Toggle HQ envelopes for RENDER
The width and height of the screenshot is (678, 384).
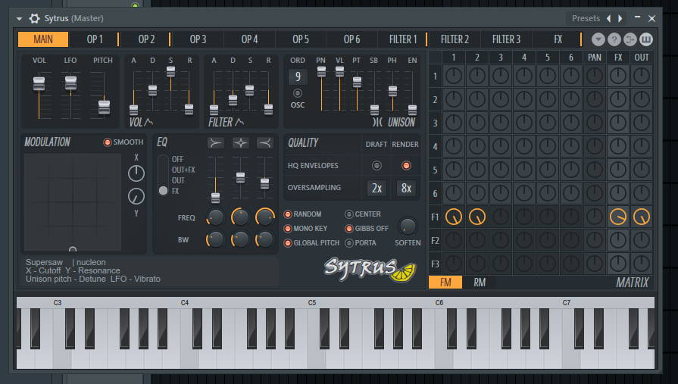click(405, 165)
